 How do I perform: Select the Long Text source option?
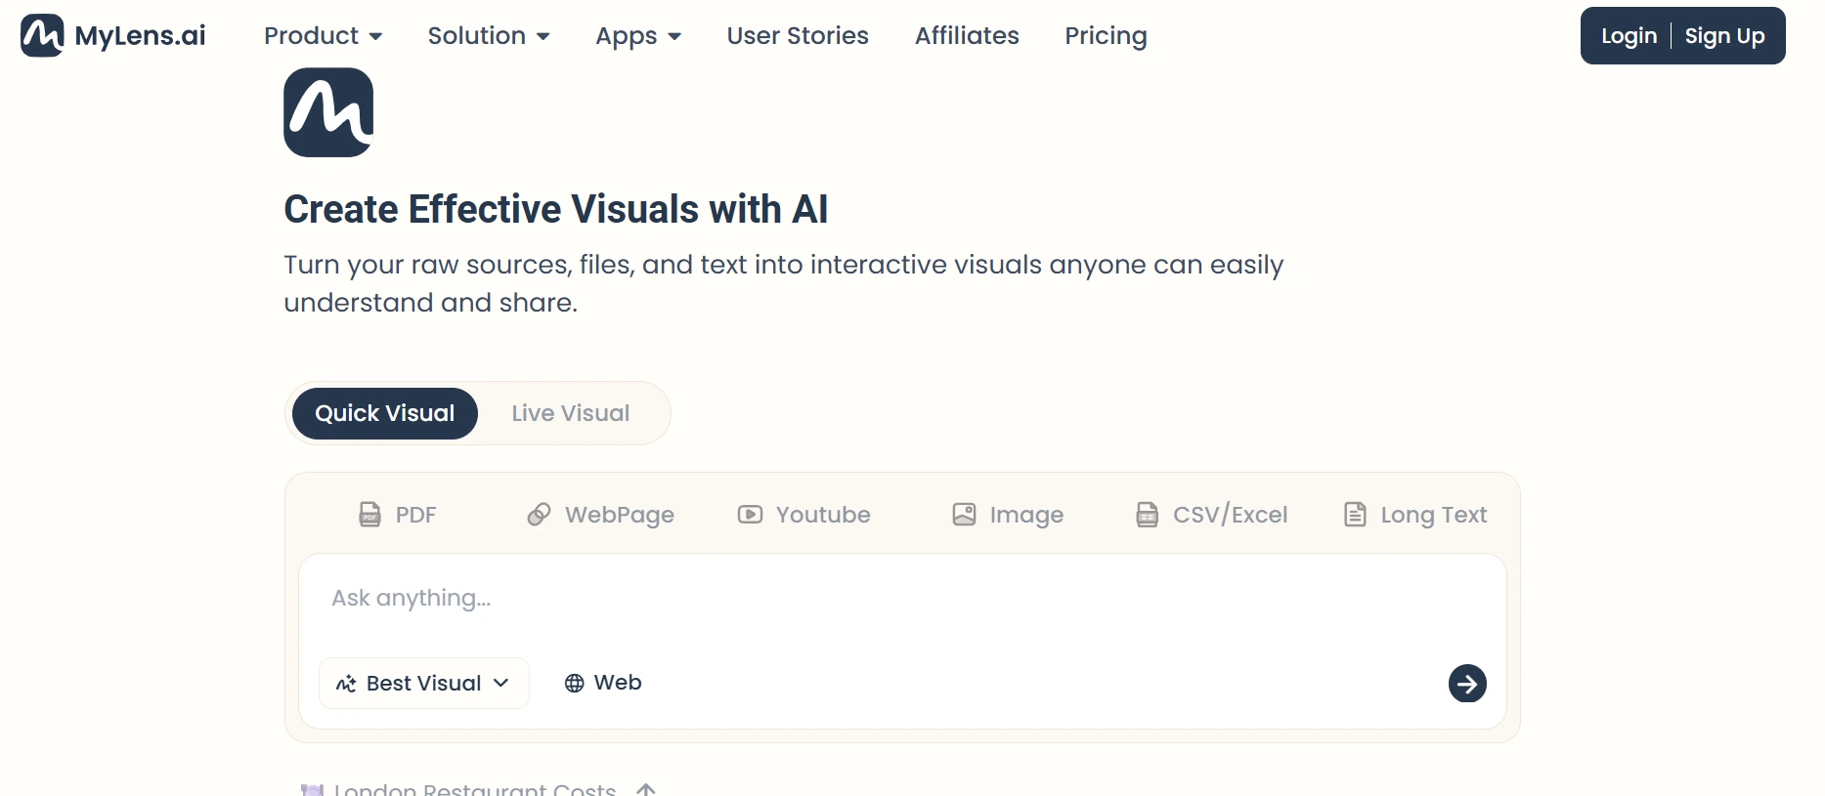1415,515
